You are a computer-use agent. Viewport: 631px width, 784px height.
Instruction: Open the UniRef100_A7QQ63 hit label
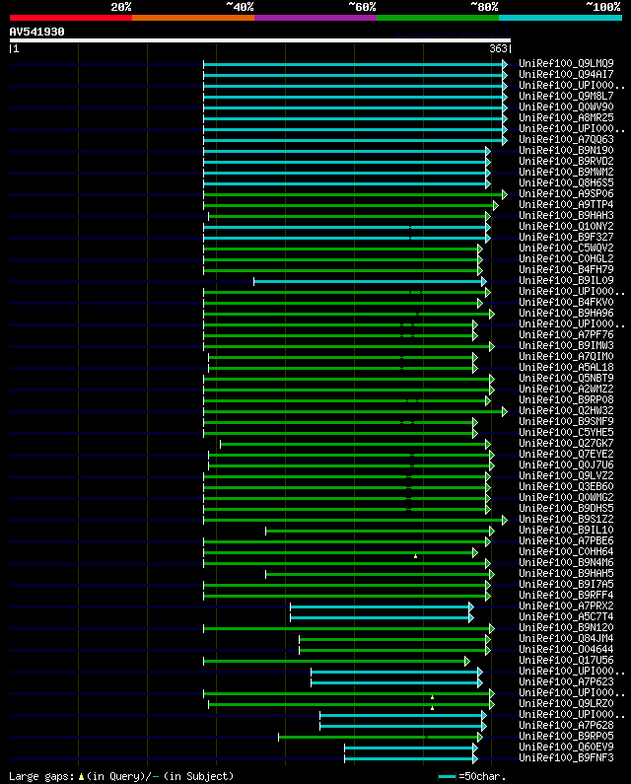(x=566, y=139)
